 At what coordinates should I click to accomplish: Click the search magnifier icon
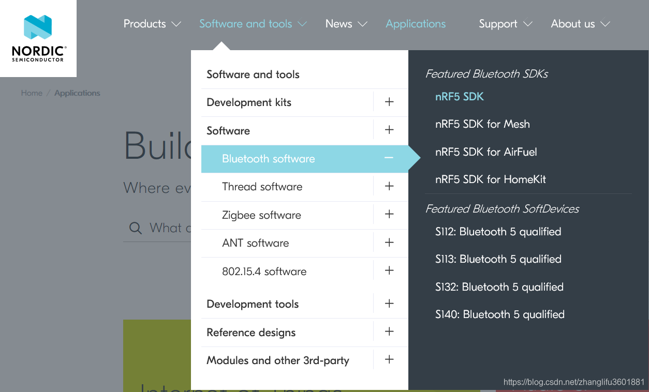pyautogui.click(x=136, y=228)
